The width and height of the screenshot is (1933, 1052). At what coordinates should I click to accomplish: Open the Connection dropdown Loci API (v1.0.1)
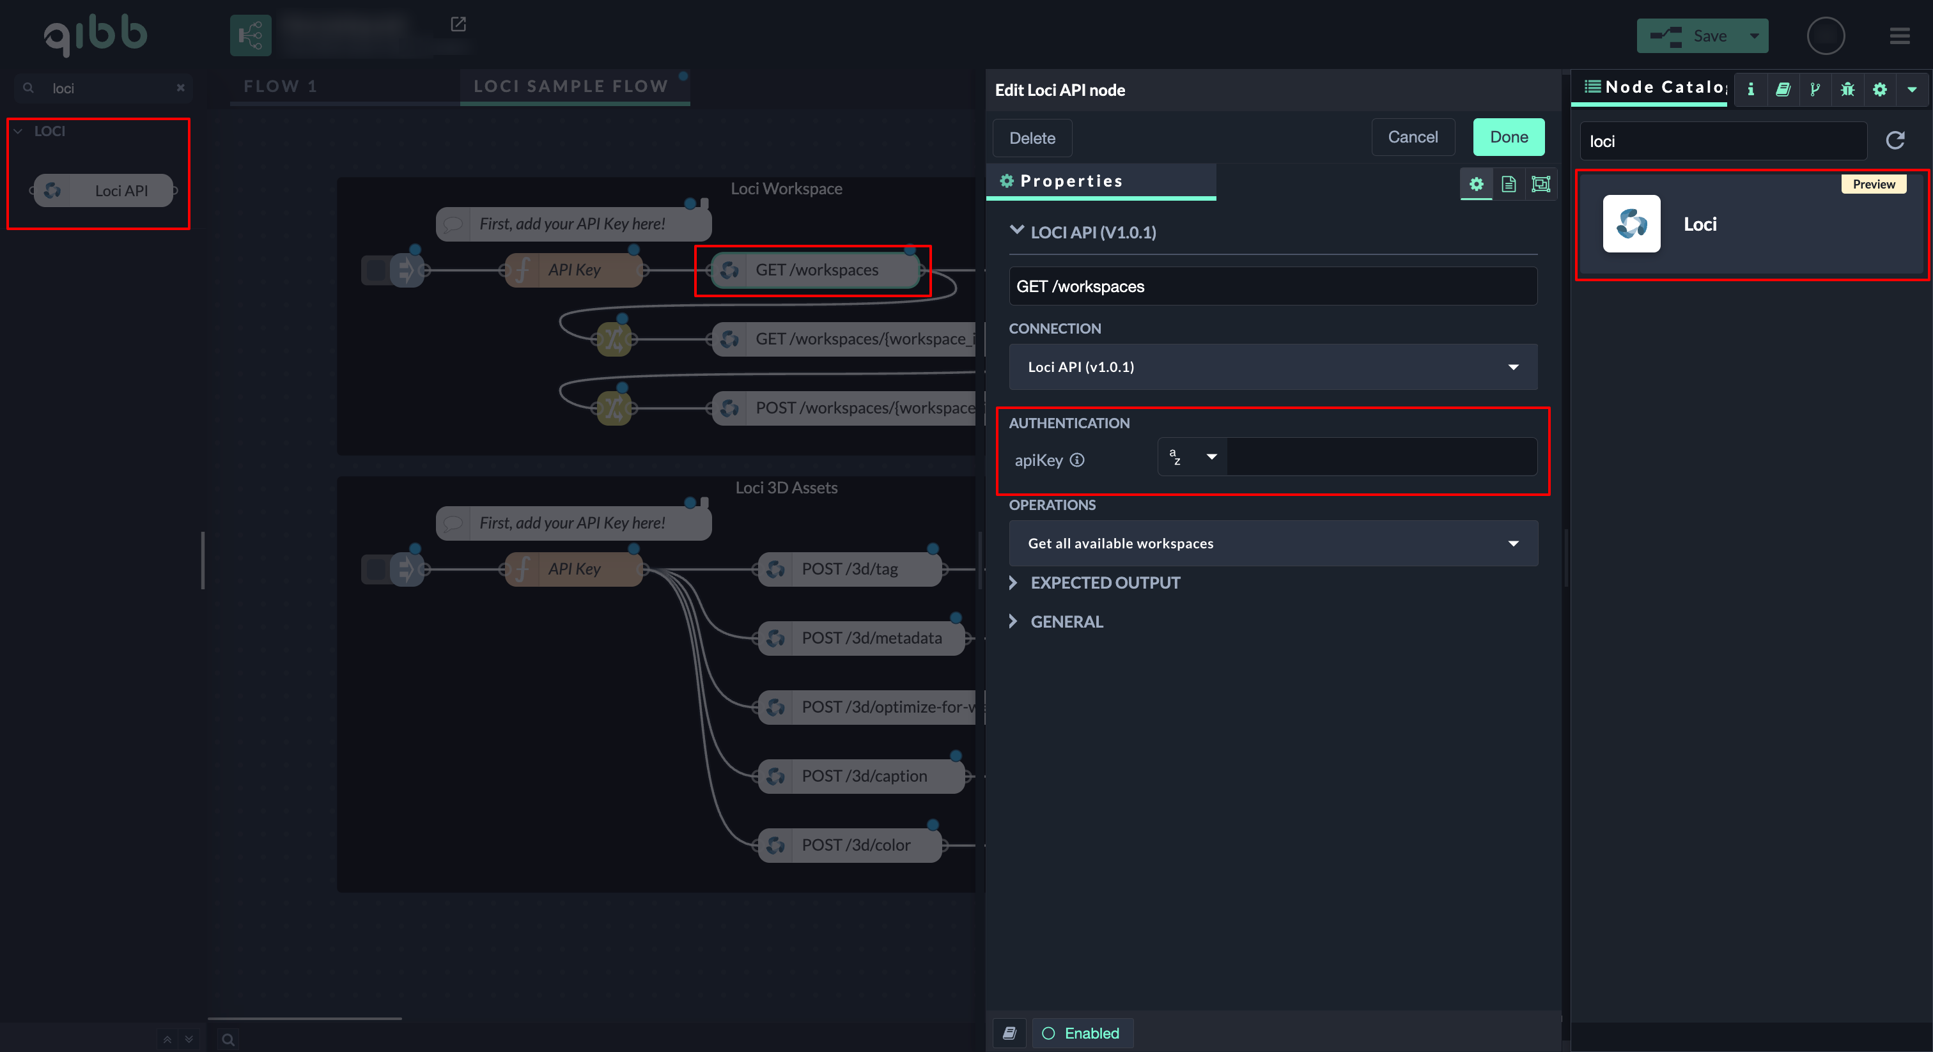tap(1273, 367)
